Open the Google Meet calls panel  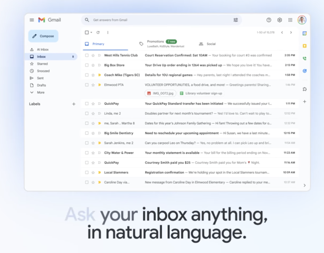[304, 58]
